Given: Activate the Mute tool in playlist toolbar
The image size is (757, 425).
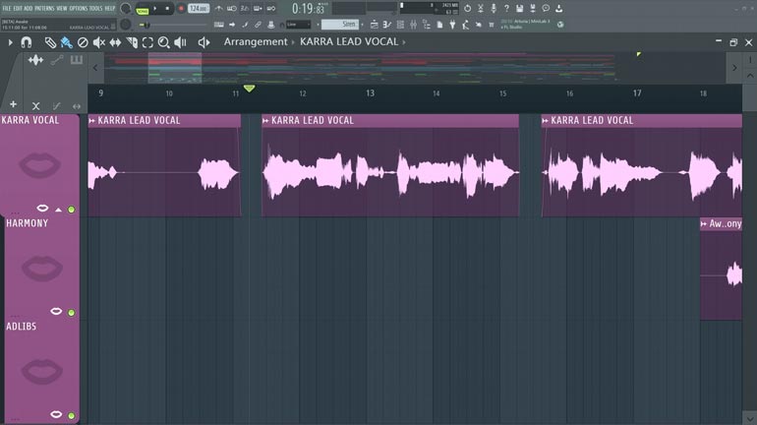Looking at the screenshot, I should point(98,42).
